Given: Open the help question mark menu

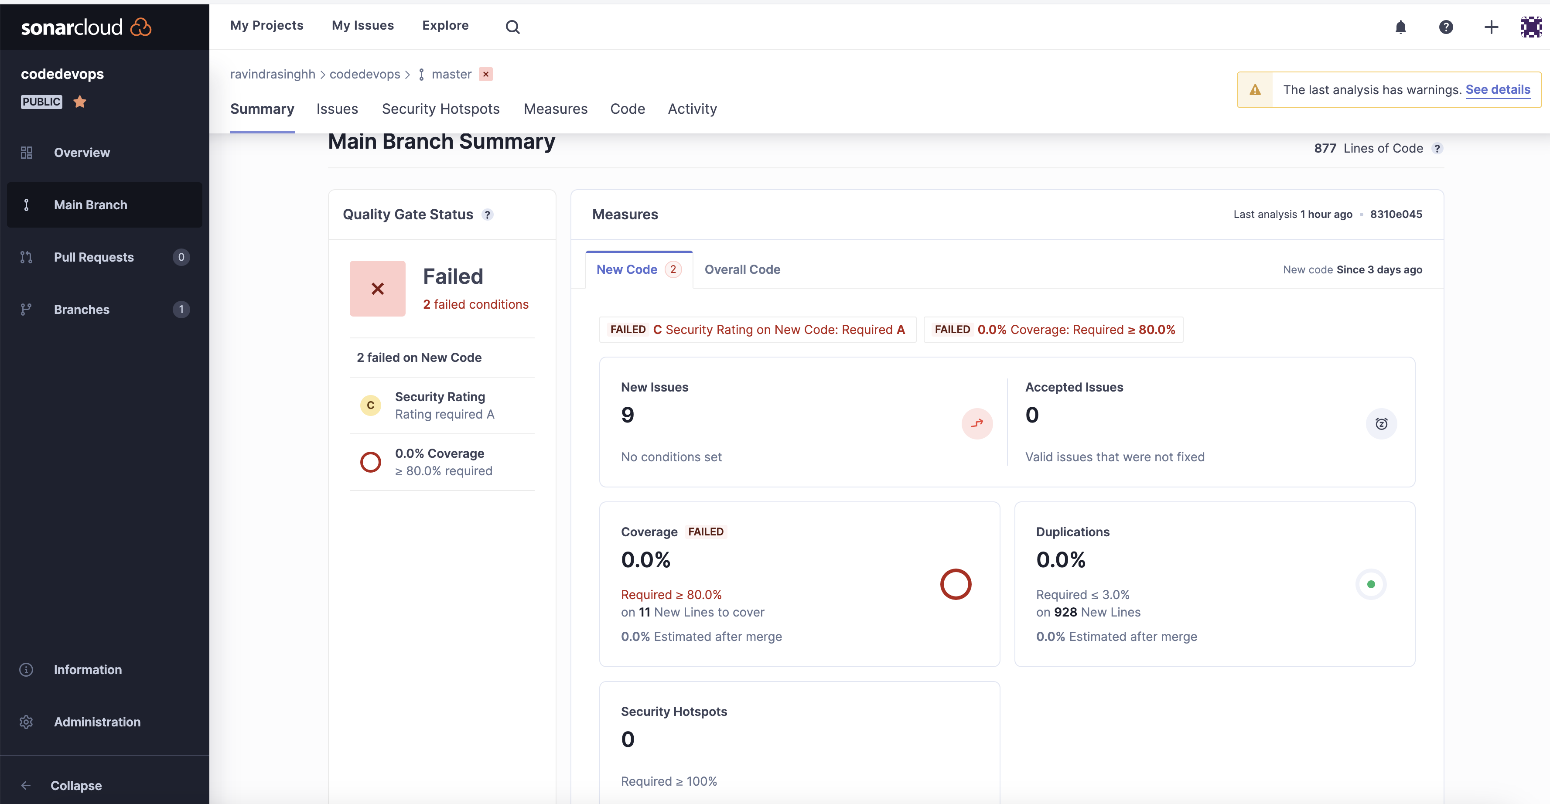Looking at the screenshot, I should pyautogui.click(x=1445, y=27).
